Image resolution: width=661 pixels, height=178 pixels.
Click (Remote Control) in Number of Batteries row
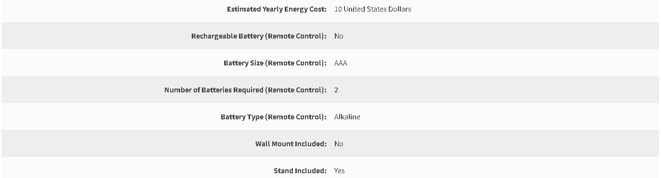click(x=296, y=90)
